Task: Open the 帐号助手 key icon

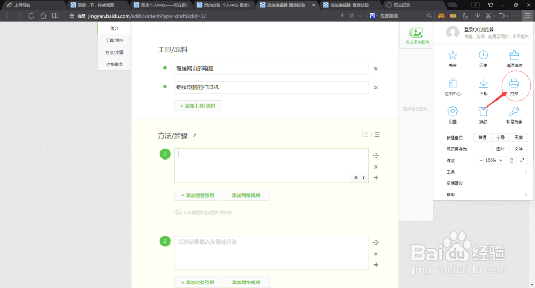Action: (514, 111)
